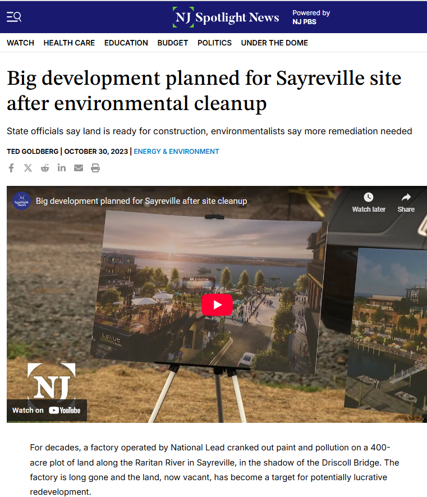
Task: Open UNDER THE DOME section
Action: pos(274,43)
